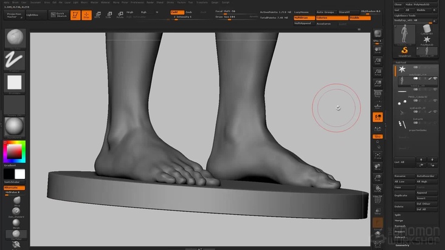Image resolution: width=445 pixels, height=250 pixels.
Task: Click the Actual size icon
Action: [378, 72]
